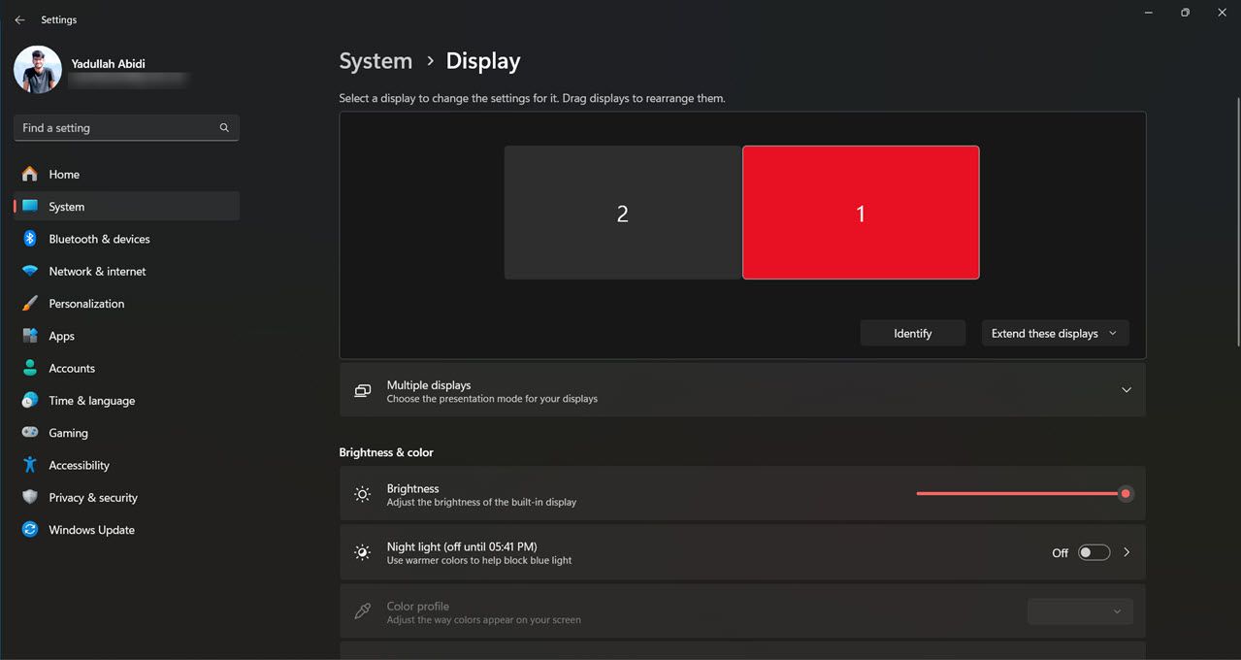Click the back arrow at top left
Viewport: 1241px width, 660px height.
click(18, 19)
